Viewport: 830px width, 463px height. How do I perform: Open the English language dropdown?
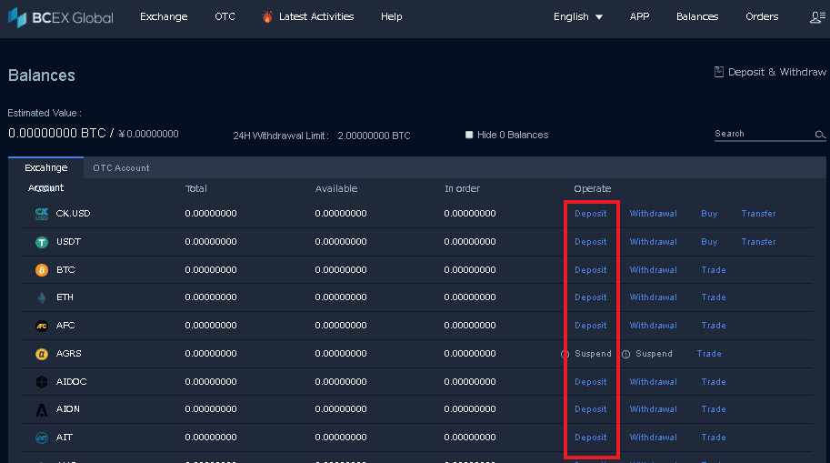point(577,17)
